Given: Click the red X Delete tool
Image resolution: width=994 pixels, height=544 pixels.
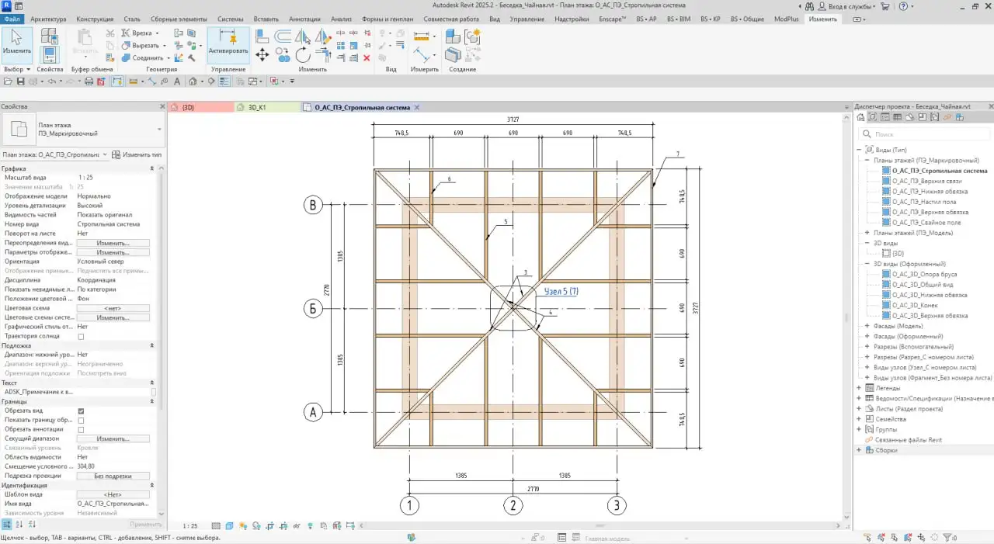Looking at the screenshot, I should tap(367, 58).
